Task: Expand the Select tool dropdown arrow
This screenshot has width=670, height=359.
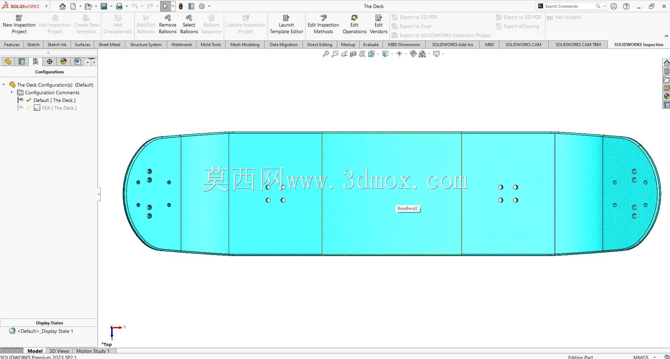Action: tap(173, 6)
